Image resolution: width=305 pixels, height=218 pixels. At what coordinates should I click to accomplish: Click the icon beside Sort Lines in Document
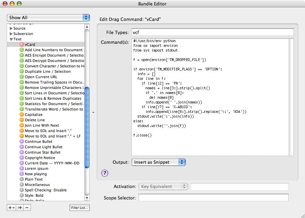[22, 93]
